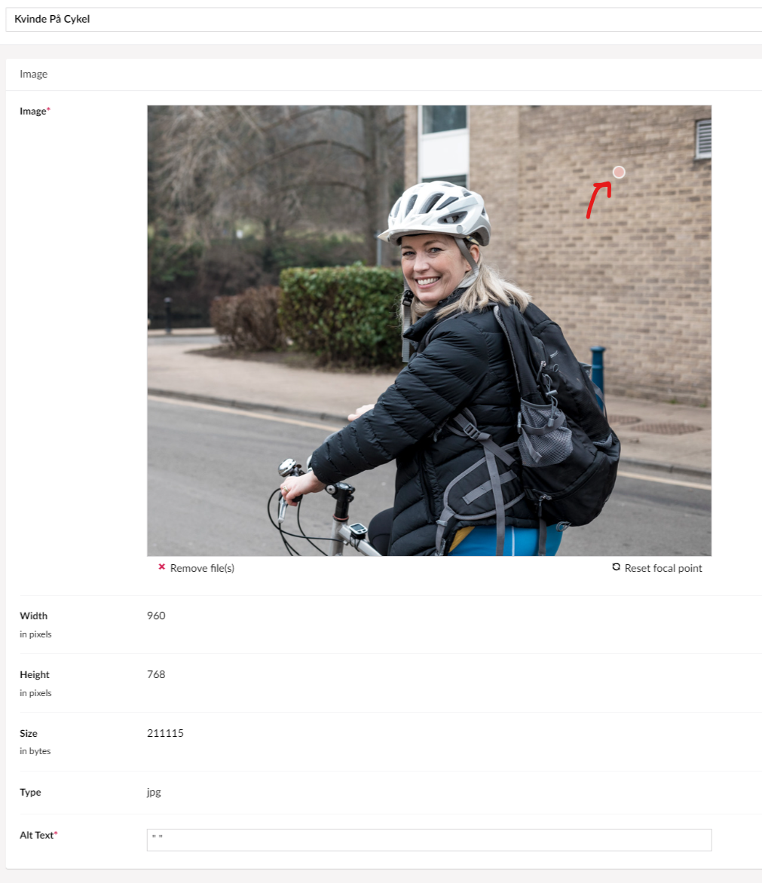Click the red X remove icon

(161, 567)
